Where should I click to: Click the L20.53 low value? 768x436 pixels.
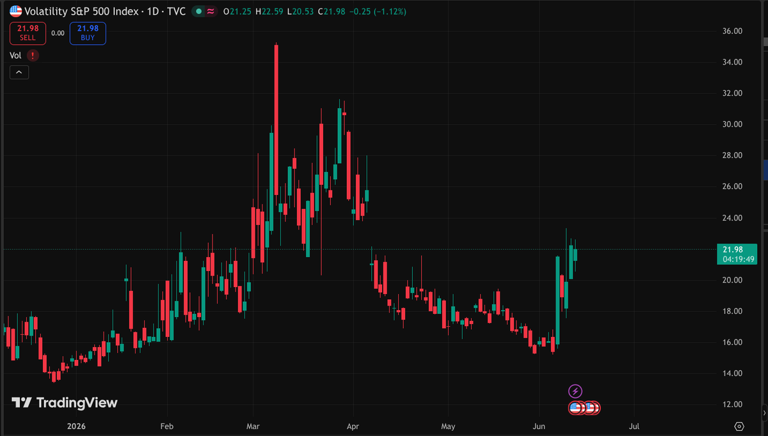pos(301,12)
